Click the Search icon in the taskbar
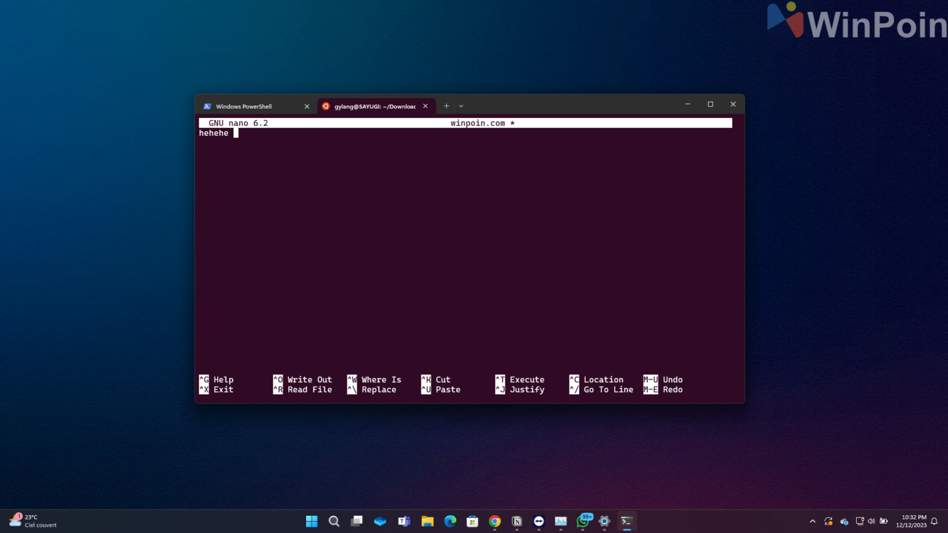 tap(334, 521)
